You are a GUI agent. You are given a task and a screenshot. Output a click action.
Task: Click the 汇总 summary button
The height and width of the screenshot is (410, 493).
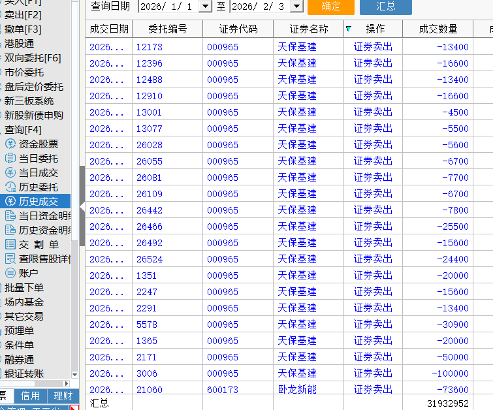(385, 7)
